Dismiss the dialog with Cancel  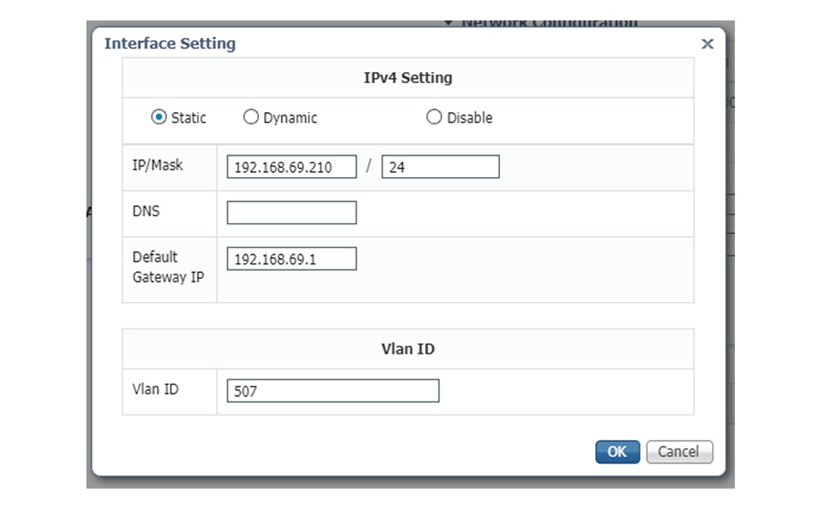click(x=679, y=452)
